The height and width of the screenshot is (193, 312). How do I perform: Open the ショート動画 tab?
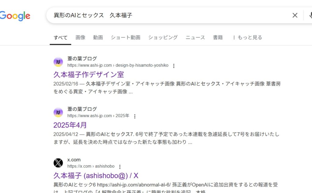pyautogui.click(x=126, y=37)
